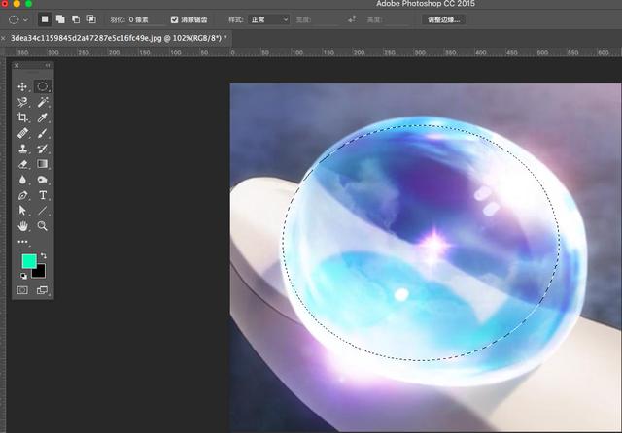
Task: Select the Clone Stamp tool
Action: coord(22,149)
